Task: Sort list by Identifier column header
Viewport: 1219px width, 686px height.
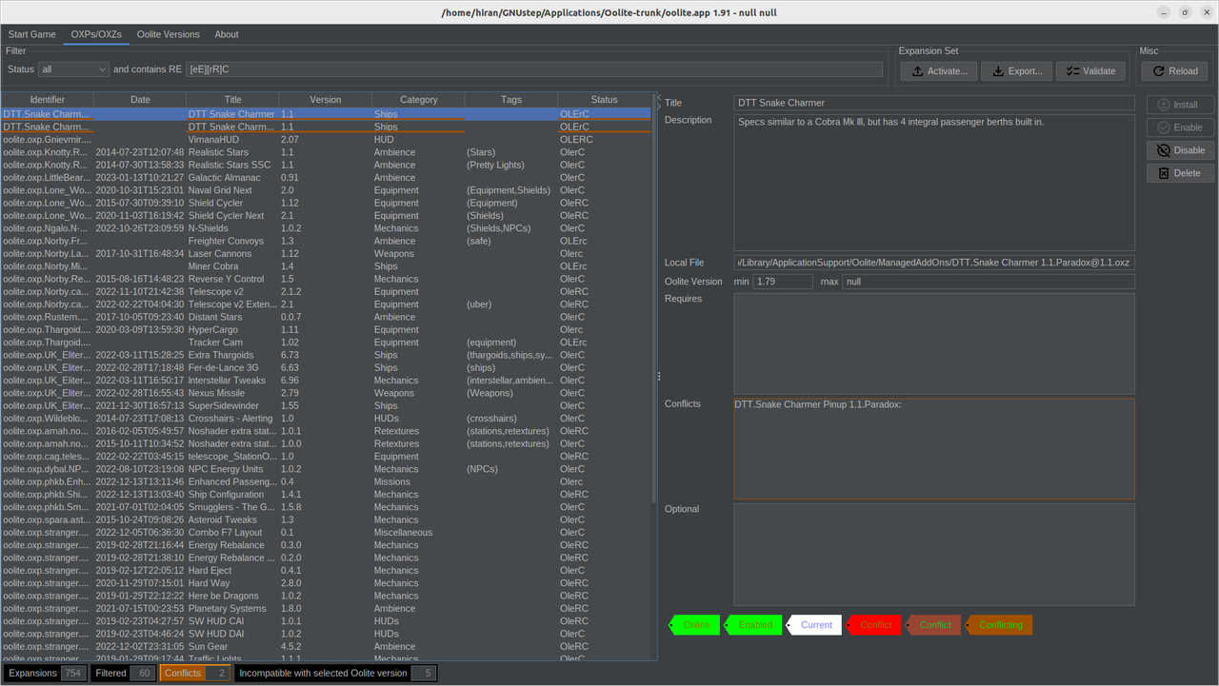Action: (48, 99)
